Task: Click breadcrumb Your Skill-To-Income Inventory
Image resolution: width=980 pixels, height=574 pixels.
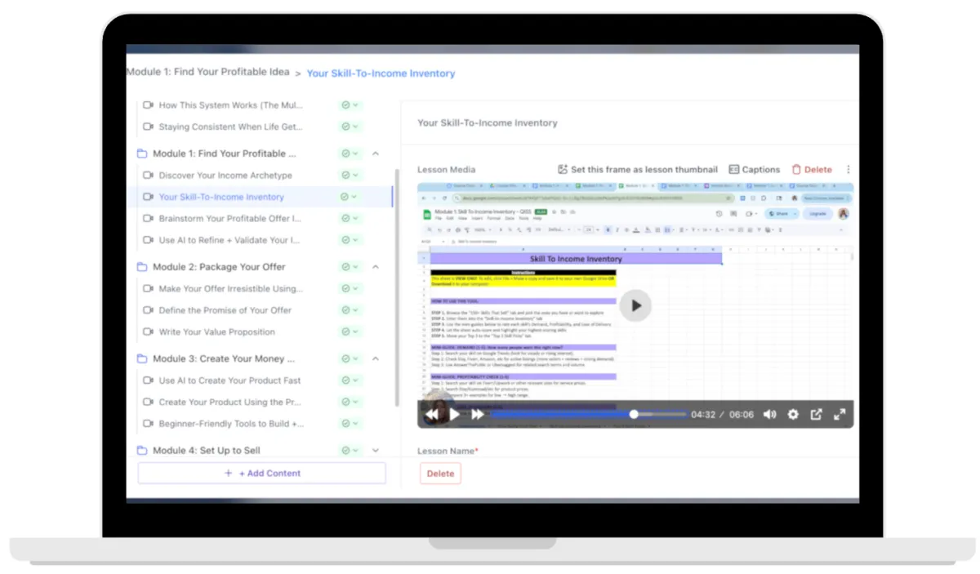Action: tap(381, 73)
